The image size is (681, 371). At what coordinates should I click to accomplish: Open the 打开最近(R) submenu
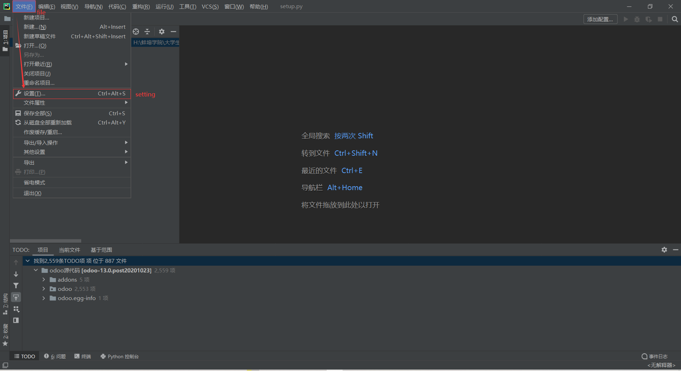pos(72,64)
